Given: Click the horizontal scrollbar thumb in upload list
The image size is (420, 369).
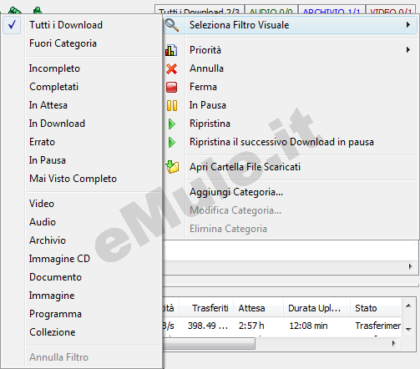Looking at the screenshot, I should pyautogui.click(x=209, y=343).
